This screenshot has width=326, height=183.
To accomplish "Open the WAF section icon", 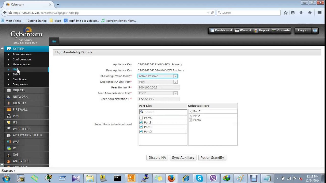I will pos(9,142).
